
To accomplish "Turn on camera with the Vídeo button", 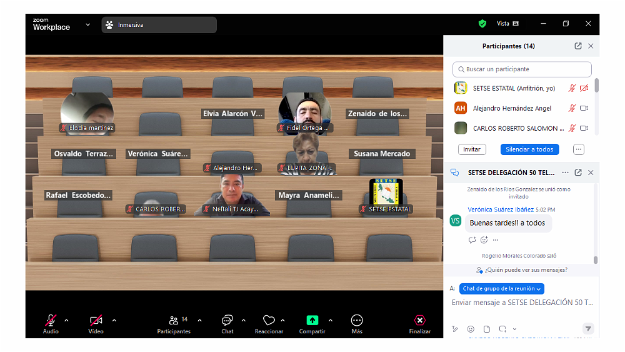I will click(96, 321).
